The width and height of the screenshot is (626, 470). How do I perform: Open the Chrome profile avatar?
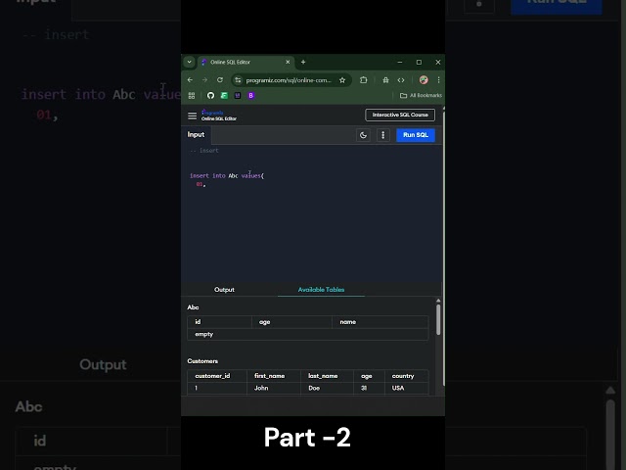click(424, 79)
